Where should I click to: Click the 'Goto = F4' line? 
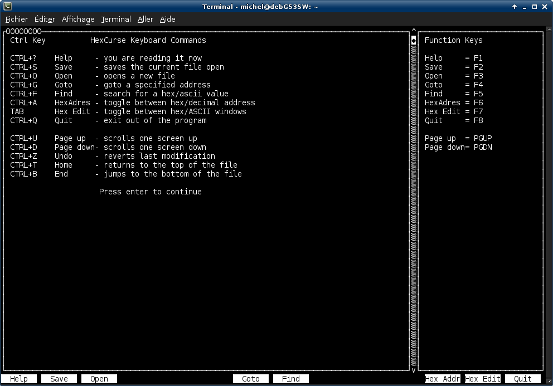[454, 85]
